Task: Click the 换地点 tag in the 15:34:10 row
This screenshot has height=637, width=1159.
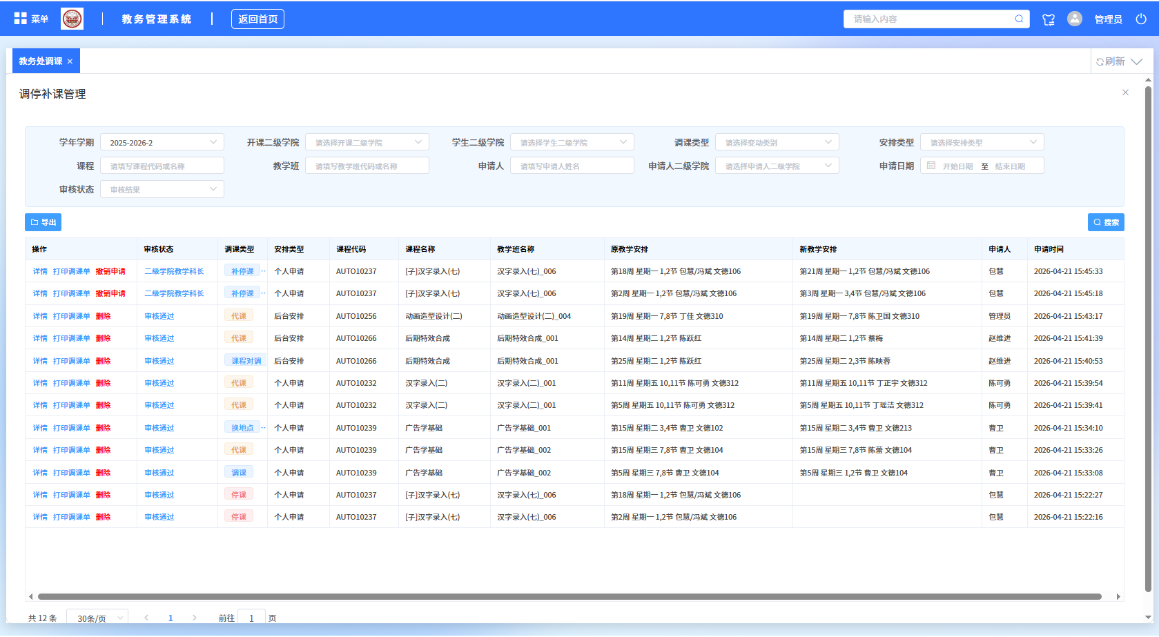Action: point(242,427)
